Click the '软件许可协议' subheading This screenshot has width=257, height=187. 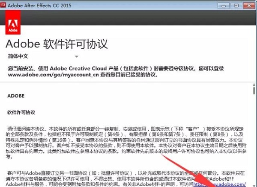(x=21, y=112)
